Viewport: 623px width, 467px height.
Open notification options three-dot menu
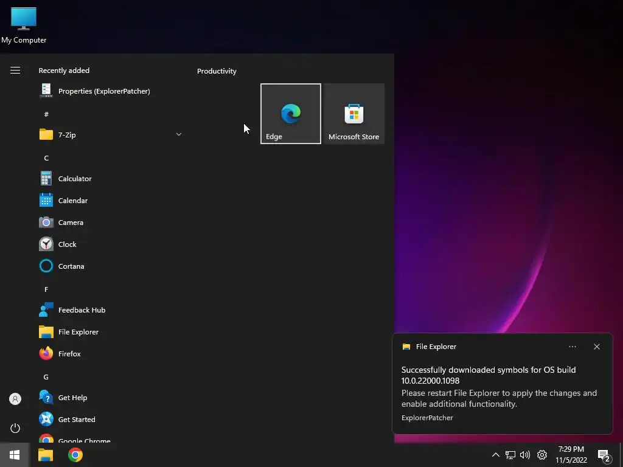point(573,347)
